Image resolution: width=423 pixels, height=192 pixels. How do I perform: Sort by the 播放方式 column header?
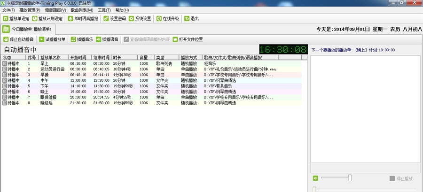190,58
